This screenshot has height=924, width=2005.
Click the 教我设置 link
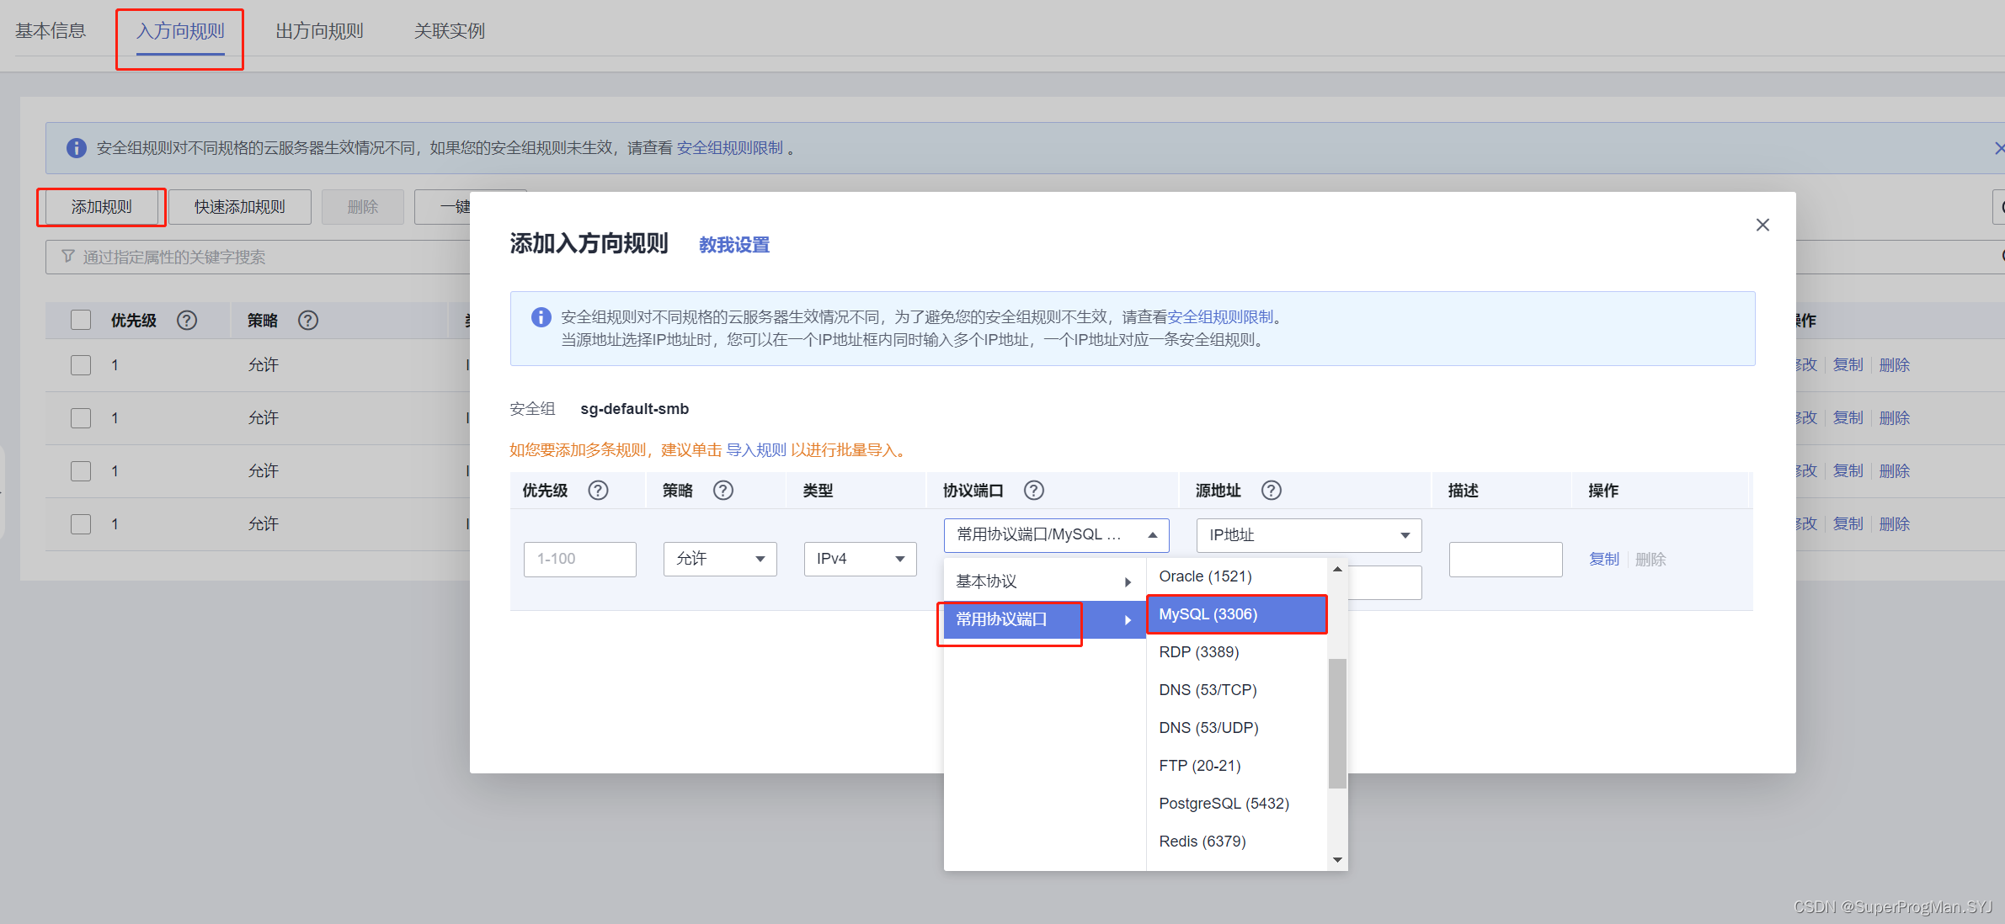(733, 245)
